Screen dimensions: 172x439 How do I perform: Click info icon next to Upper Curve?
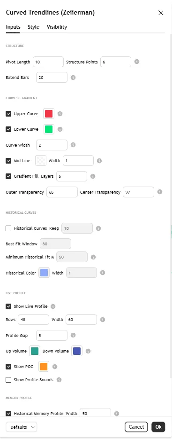[60, 114]
